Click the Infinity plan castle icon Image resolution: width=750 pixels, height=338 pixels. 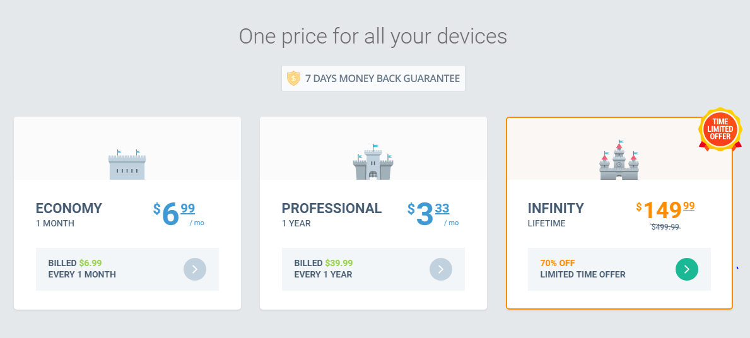click(619, 160)
